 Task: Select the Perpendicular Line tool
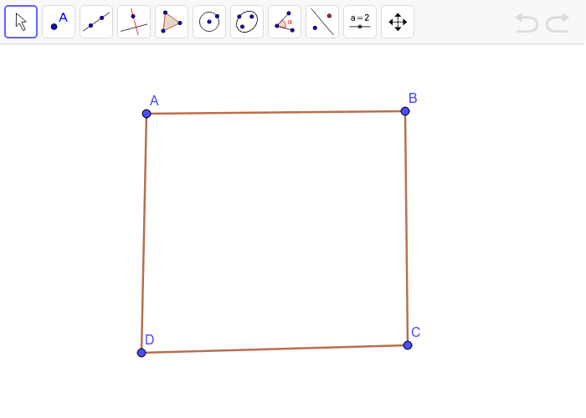coord(134,22)
